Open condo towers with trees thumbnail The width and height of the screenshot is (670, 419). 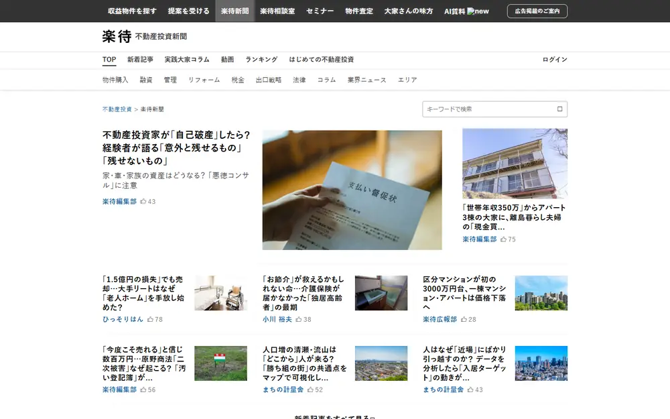click(541, 293)
